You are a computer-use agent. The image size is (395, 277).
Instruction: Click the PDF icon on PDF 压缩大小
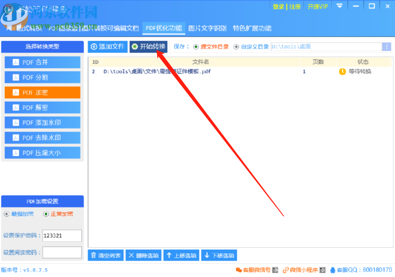pos(15,153)
